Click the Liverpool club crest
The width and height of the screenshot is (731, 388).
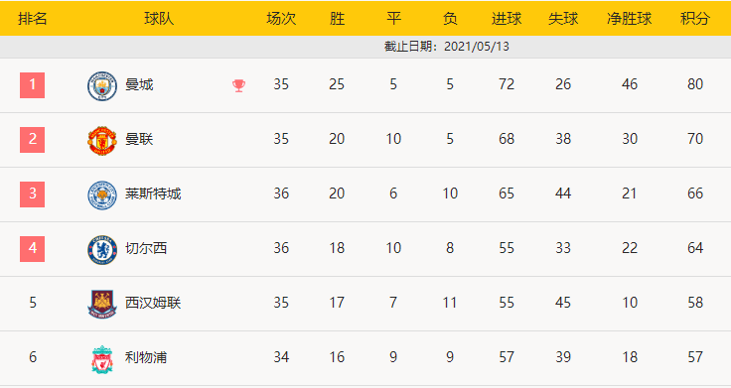tap(102, 359)
